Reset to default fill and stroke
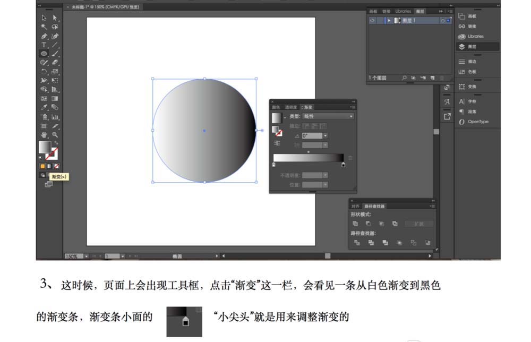Viewport: 531px width, 342px height. 41,158
